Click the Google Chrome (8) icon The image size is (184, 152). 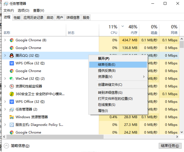point(12,40)
